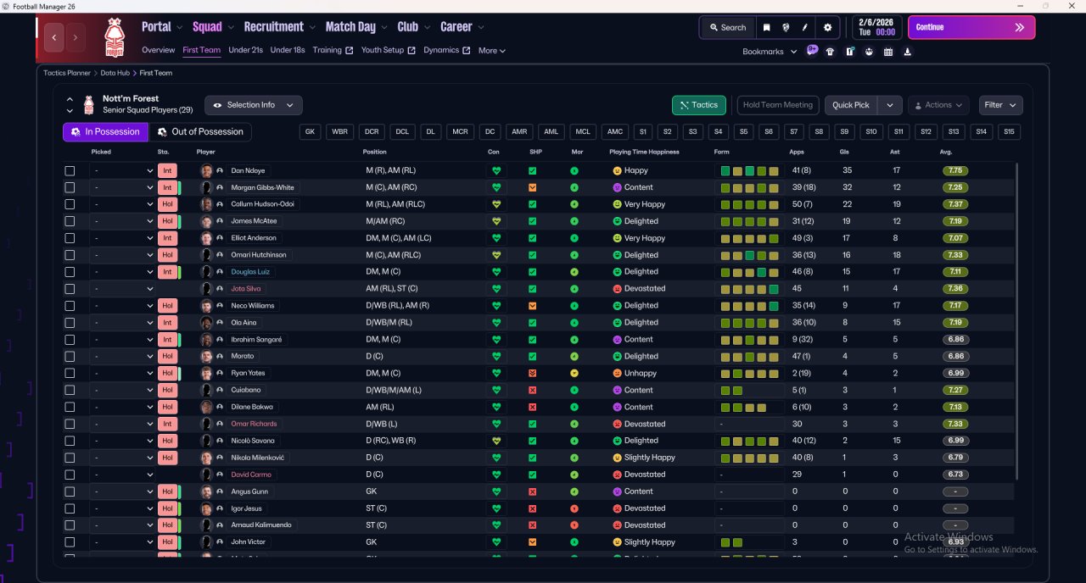Click Callum Hudson-Odoi's player portrait
Viewport: 1086px width, 583px height.
pyautogui.click(x=206, y=204)
